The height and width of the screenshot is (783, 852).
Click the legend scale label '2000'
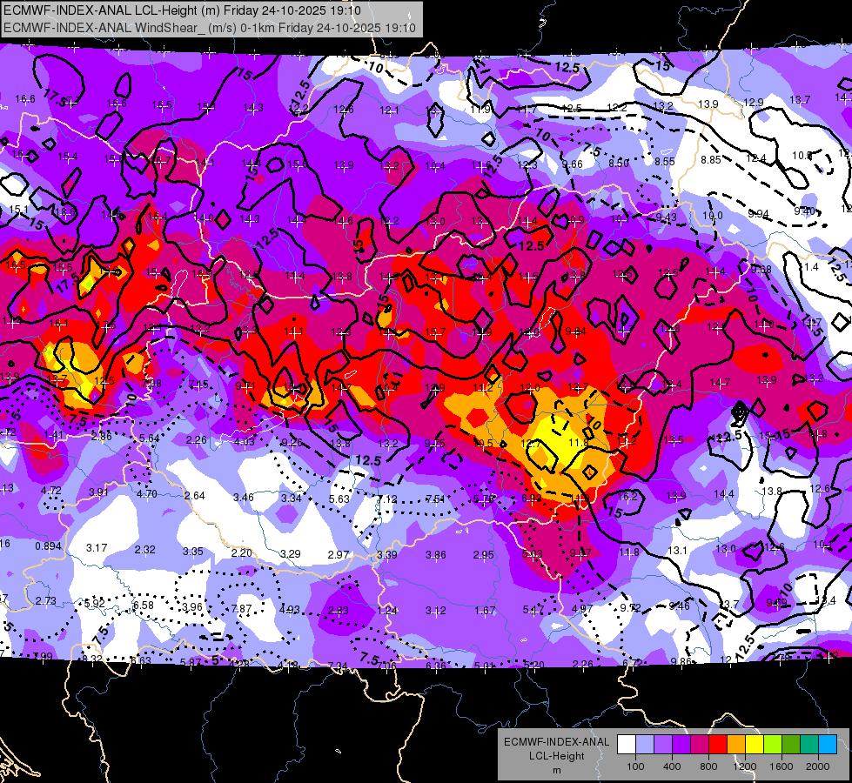(x=818, y=766)
